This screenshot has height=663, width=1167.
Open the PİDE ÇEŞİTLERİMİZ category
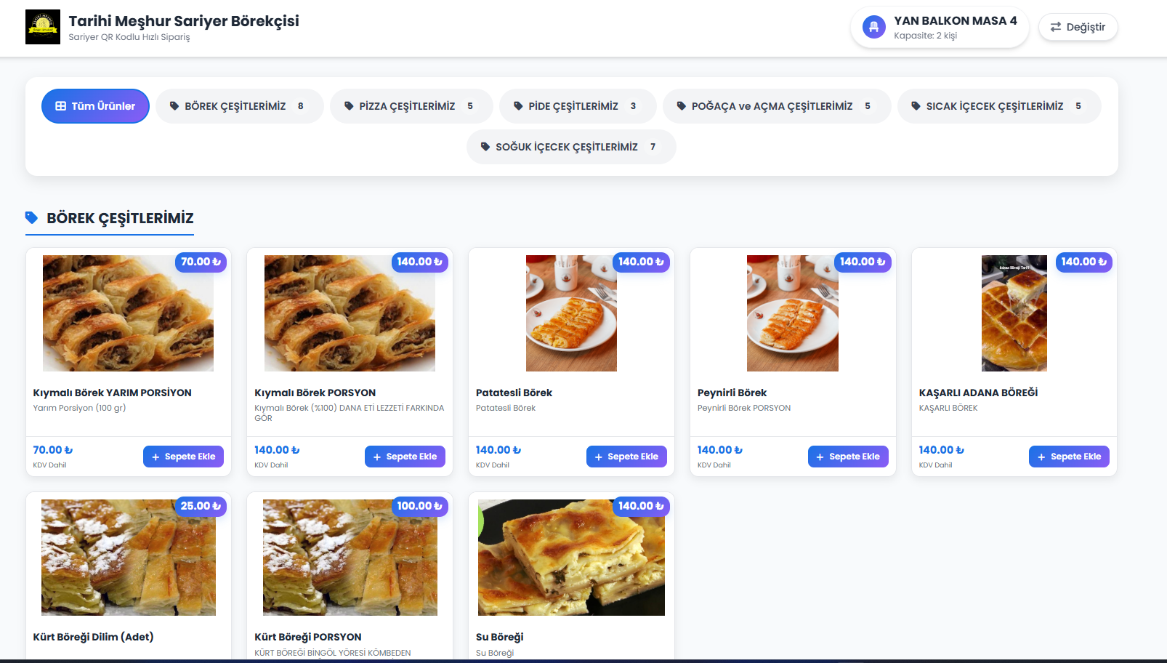pos(577,106)
